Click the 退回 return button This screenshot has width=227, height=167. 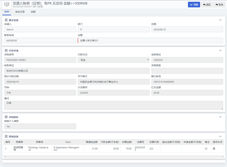point(207,5)
